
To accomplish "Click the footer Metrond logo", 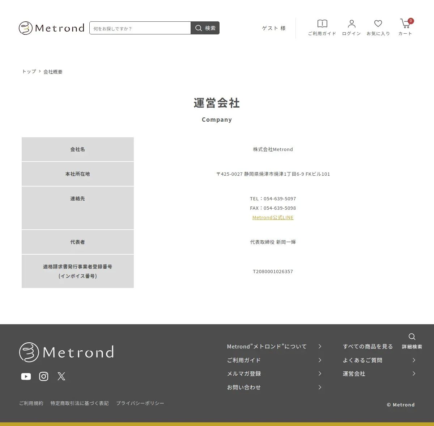I will [x=67, y=352].
